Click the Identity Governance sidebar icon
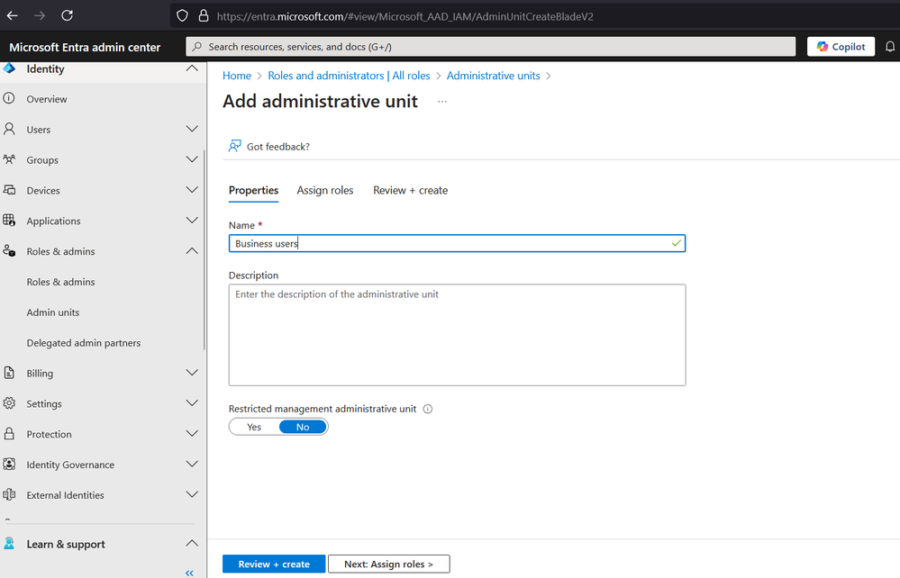 [9, 464]
